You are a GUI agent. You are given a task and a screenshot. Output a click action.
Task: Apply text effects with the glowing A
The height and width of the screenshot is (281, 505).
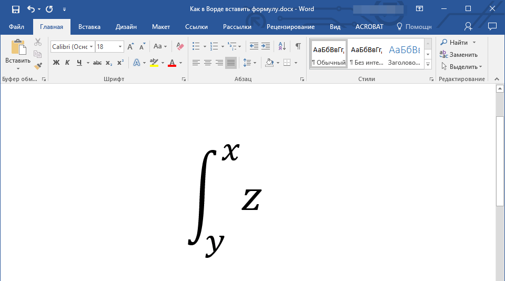point(137,63)
